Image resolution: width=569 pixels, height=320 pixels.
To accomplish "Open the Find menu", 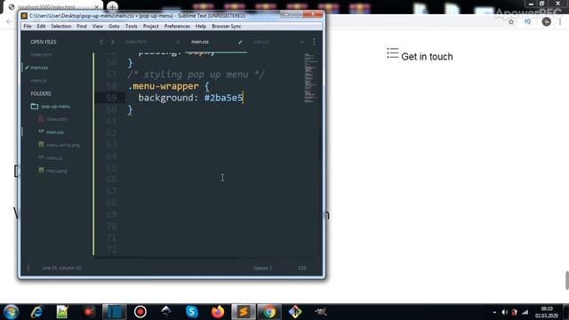I will tap(82, 26).
